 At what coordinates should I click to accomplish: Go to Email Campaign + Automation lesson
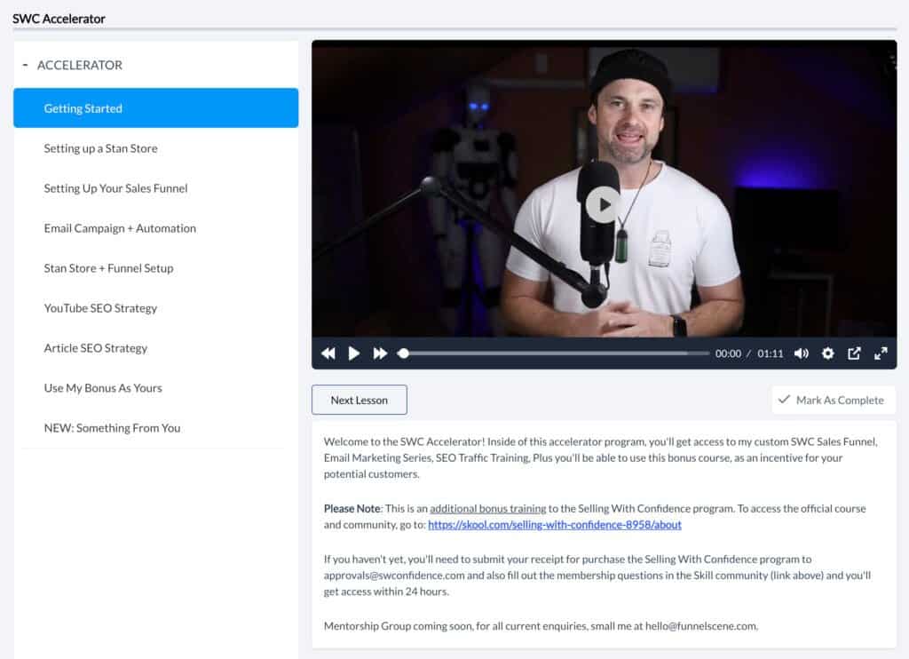[x=156, y=228]
